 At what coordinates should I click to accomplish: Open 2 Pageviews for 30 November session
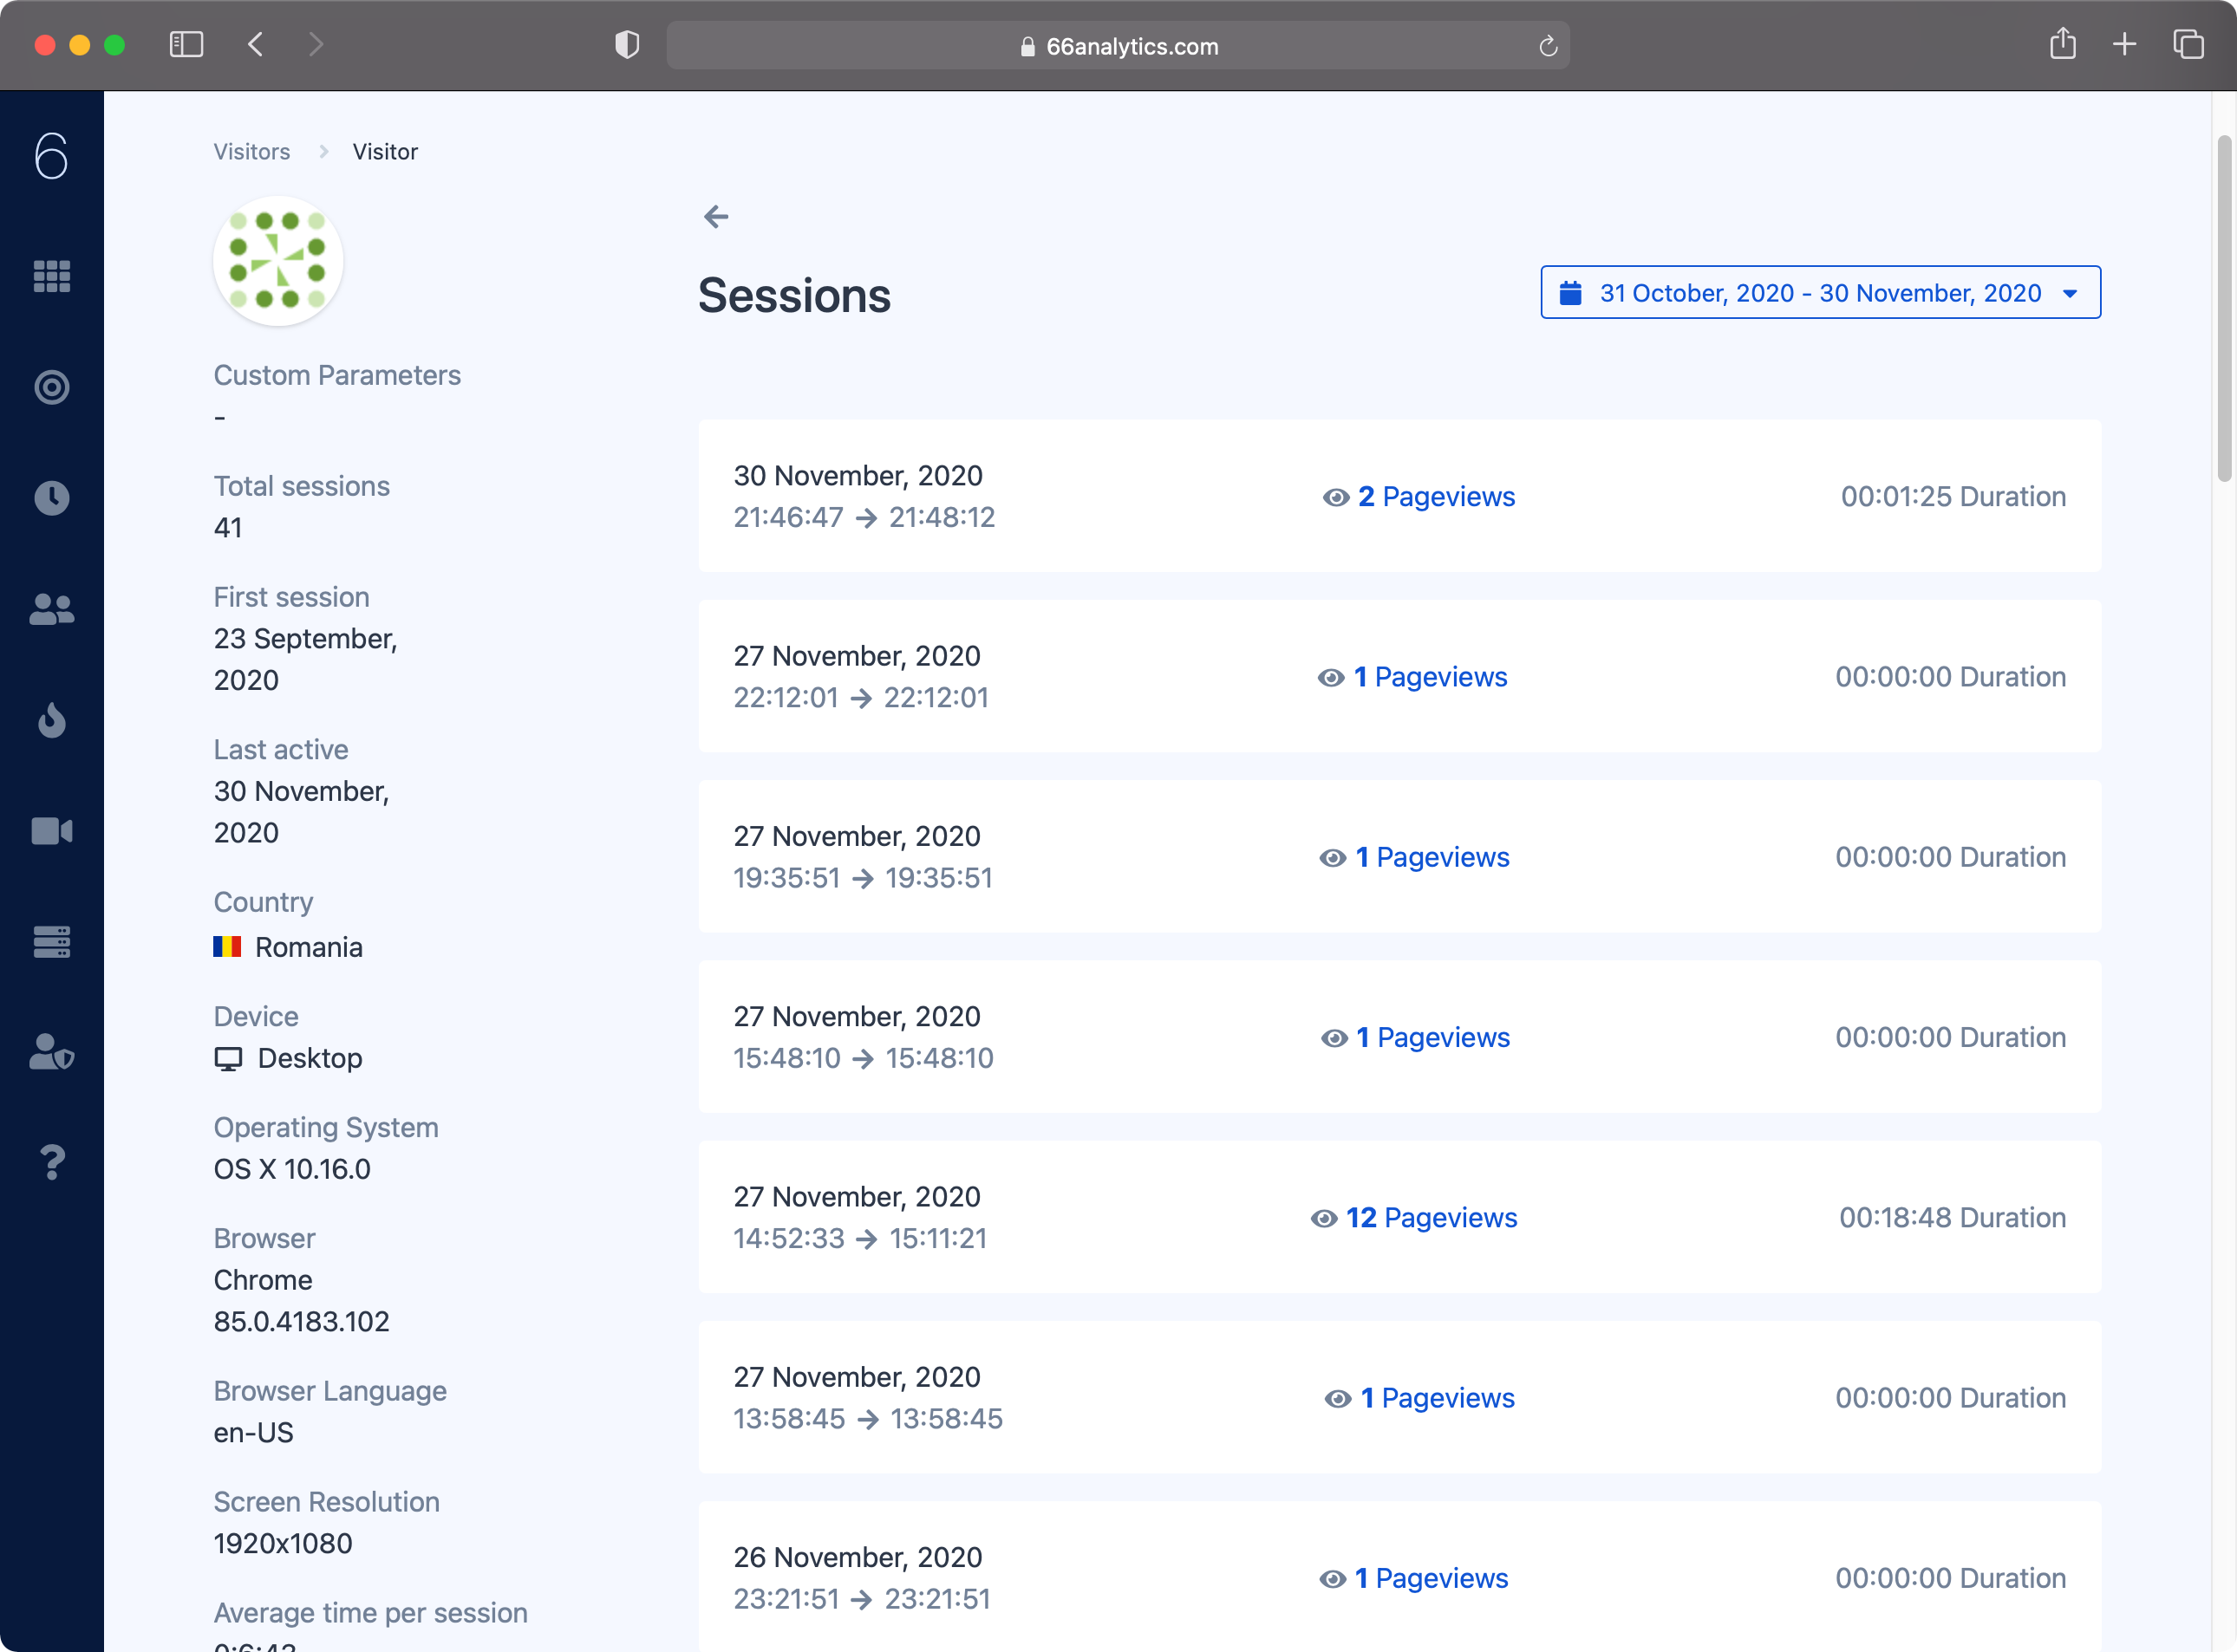pos(1438,496)
